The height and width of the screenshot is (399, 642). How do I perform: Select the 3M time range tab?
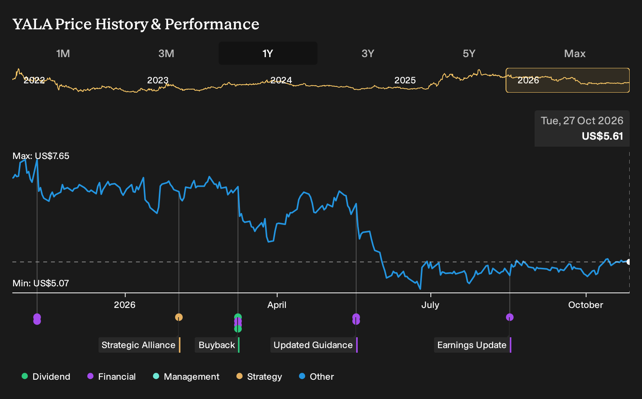pos(166,53)
